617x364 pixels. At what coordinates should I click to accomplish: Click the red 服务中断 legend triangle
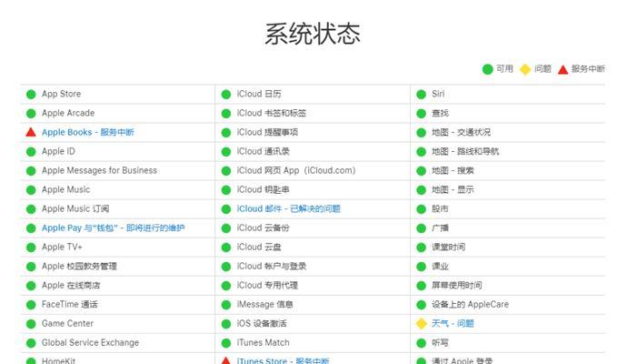(x=562, y=70)
